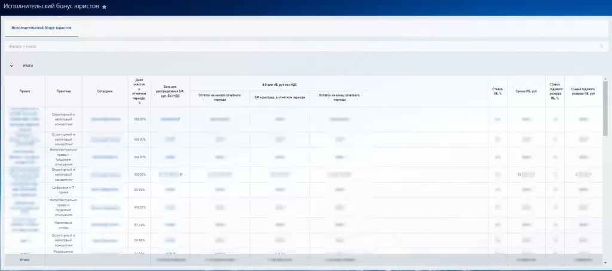The height and width of the screenshot is (271, 612).
Task: Focus the Фильтр + поиск input field
Action: tap(299, 46)
